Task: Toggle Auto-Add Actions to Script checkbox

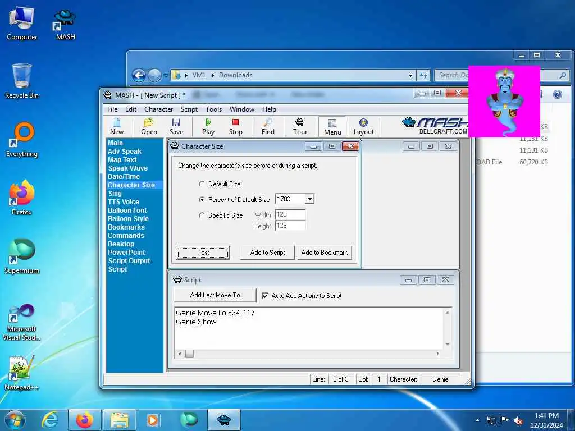Action: coord(265,295)
